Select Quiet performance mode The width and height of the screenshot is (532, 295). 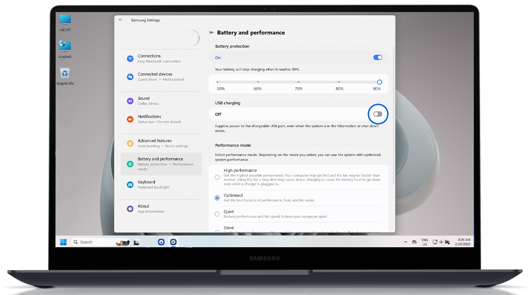pos(217,214)
